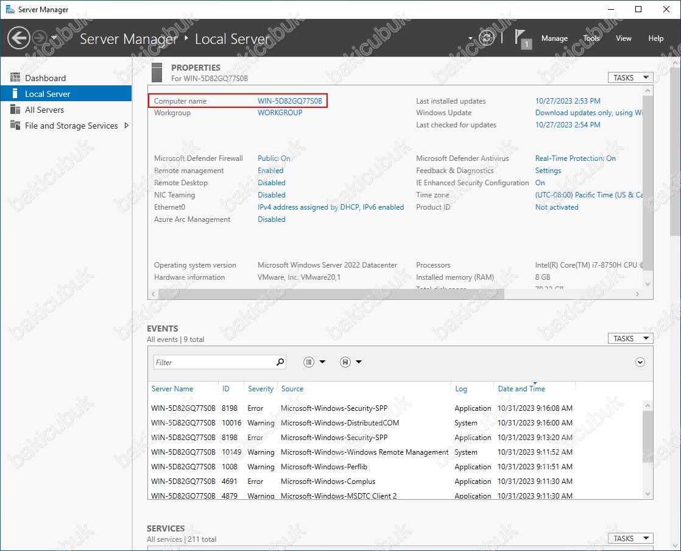Click the forward navigation arrow
Viewport: 681px width, 551px height.
click(x=40, y=38)
